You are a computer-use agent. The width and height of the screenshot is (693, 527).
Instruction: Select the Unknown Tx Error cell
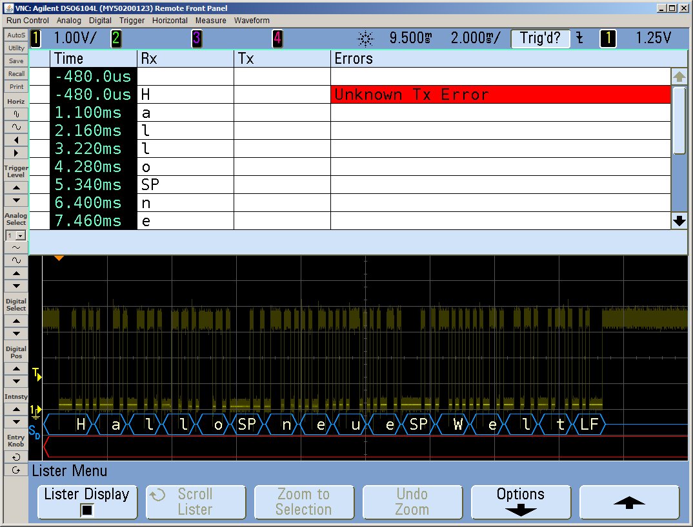(x=500, y=95)
